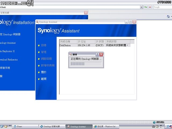Sort by the IP 狀態 column header

101,42
